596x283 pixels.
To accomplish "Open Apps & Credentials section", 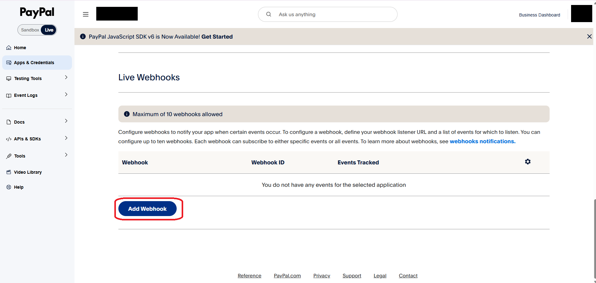I will point(37,63).
